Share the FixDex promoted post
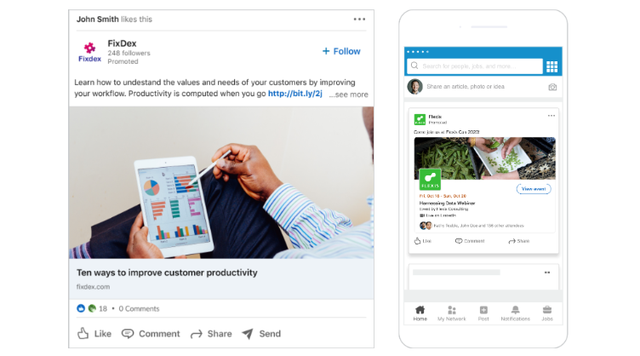 click(x=210, y=334)
